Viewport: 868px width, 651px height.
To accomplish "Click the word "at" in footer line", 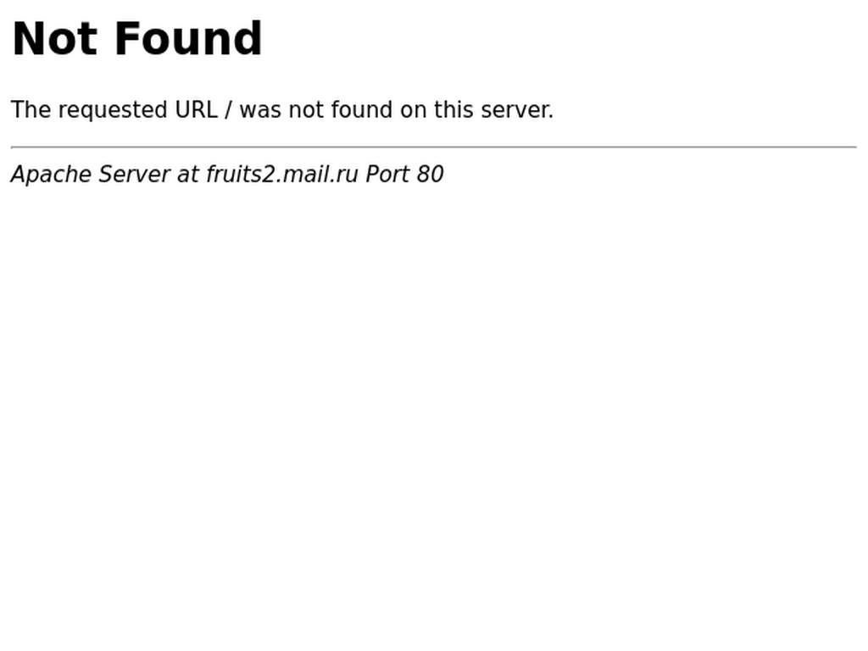I will click(187, 175).
